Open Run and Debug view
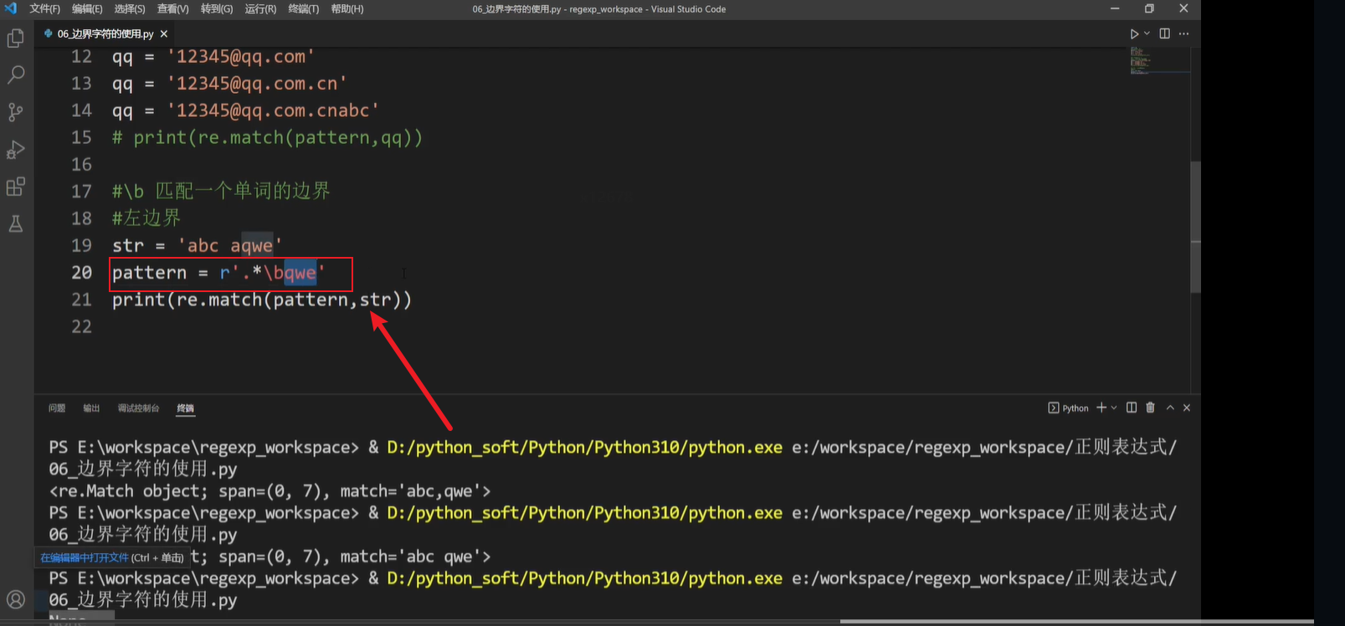Screen dimensions: 1345x626 click(16, 150)
